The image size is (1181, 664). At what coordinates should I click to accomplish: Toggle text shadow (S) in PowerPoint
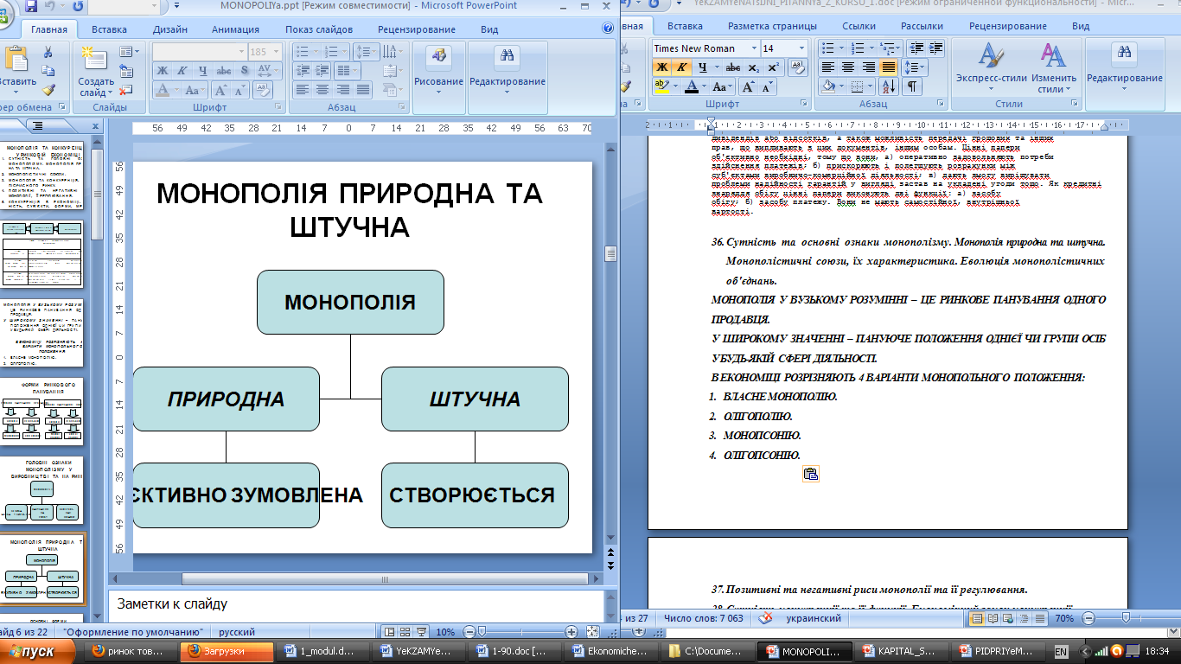[x=245, y=71]
